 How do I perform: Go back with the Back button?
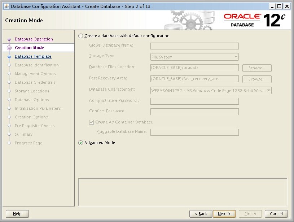pyautogui.click(x=201, y=214)
